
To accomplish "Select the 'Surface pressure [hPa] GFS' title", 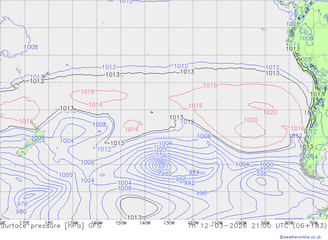I will [x=51, y=226].
